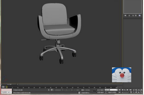Open the Doraemon thumbnail image
Image resolution: width=144 pixels, height=95 pixels.
point(121,75)
